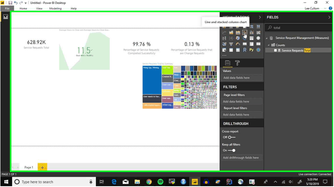Viewport: 334px width, 187px height.
Task: Open the View ribbon tab
Action: pos(39,9)
